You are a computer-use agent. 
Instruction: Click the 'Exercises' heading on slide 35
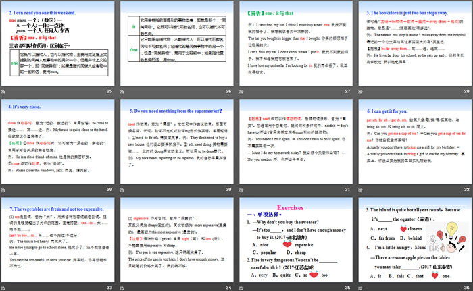[290, 208]
